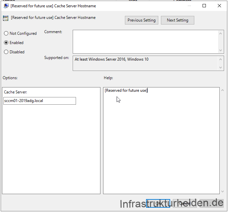Click the 'Options:' label
Viewport: 228px width, 212px height.
coord(10,78)
